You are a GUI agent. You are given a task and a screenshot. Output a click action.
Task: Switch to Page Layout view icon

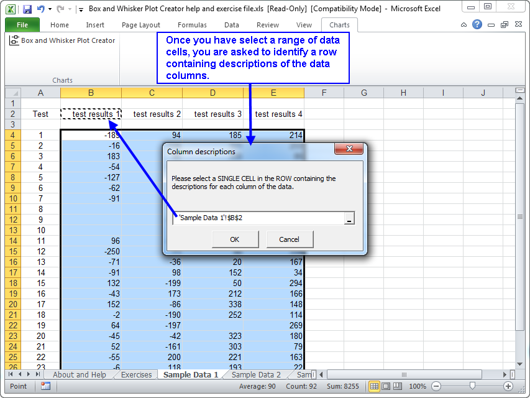(x=386, y=386)
